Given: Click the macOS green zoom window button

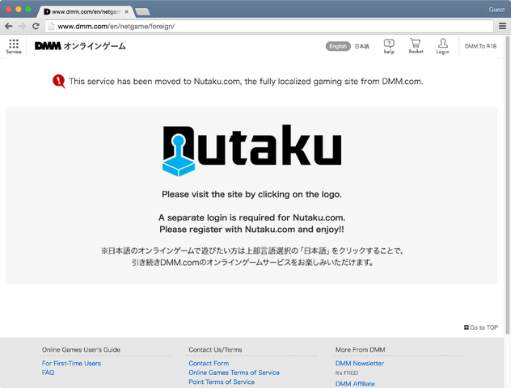Looking at the screenshot, I should point(28,10).
